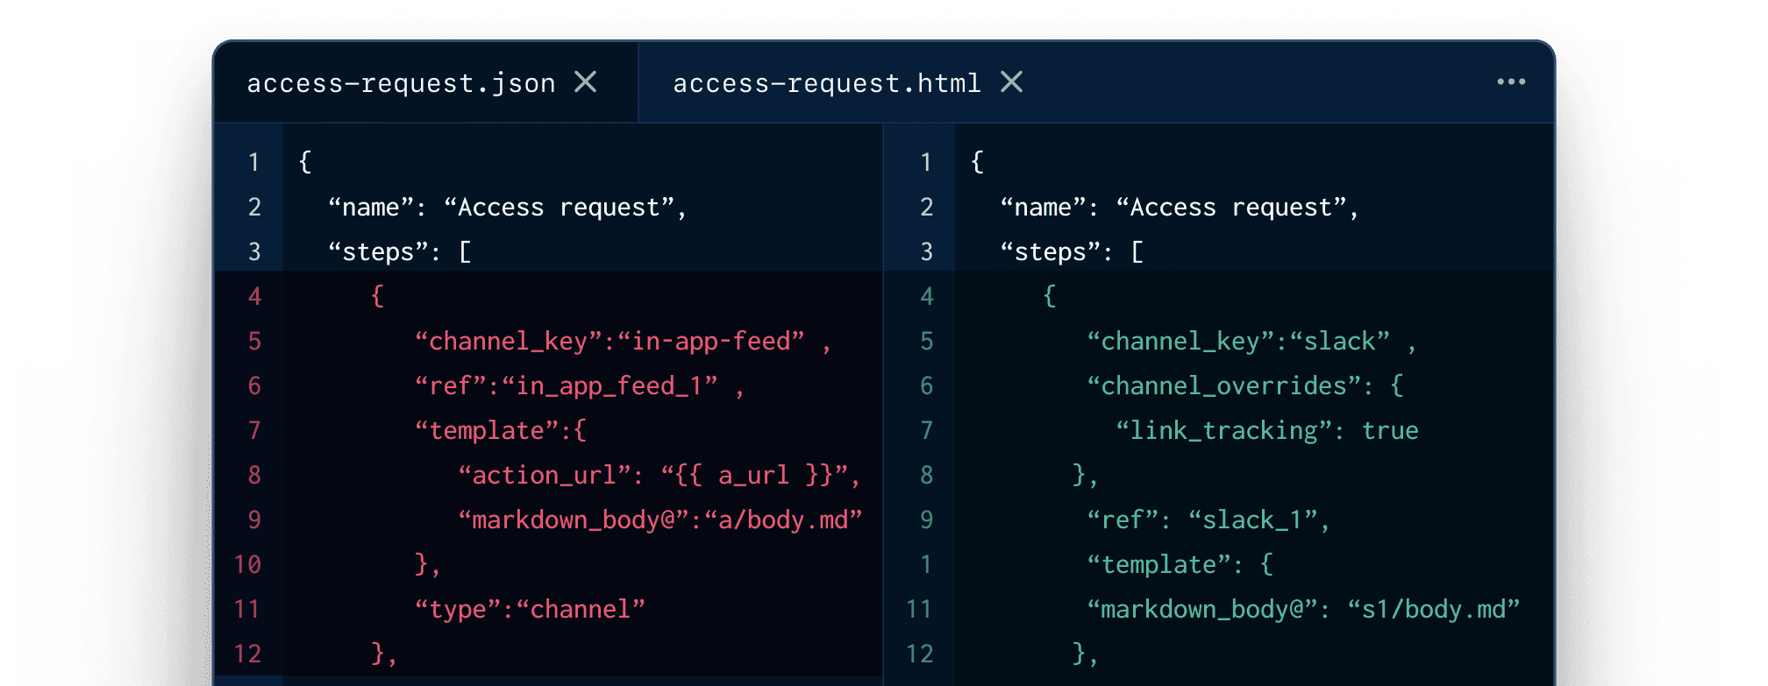Open the three-dot more options menu
1768x686 pixels.
coord(1510,82)
